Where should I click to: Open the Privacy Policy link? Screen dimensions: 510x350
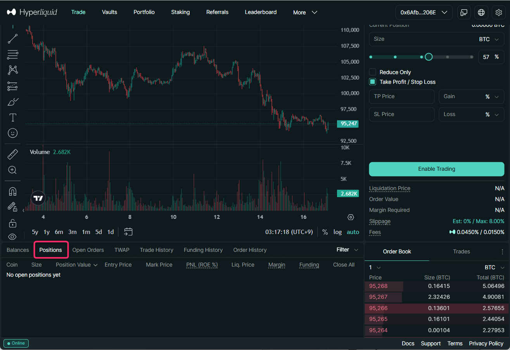coord(486,343)
